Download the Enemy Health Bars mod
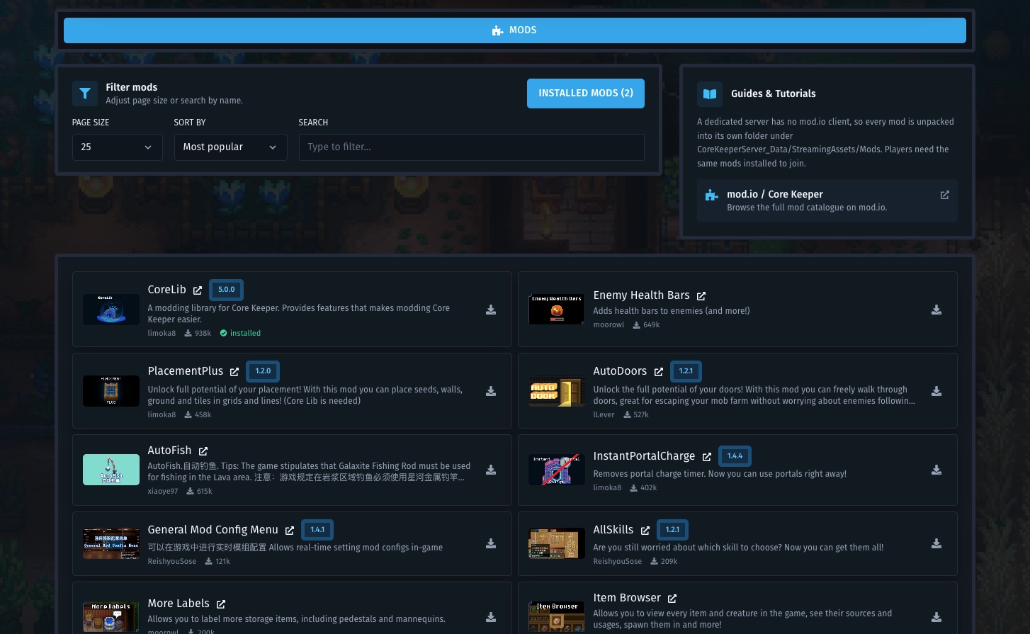 [x=936, y=310]
